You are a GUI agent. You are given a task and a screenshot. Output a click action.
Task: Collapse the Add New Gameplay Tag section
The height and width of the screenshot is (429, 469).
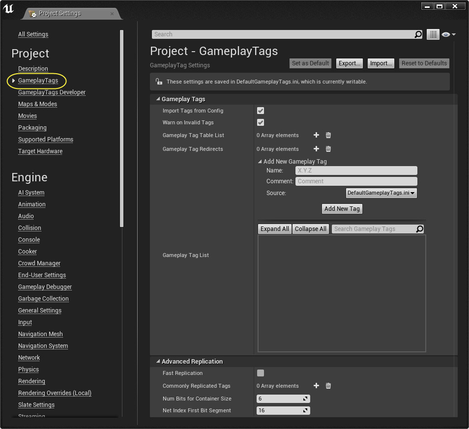click(x=260, y=161)
